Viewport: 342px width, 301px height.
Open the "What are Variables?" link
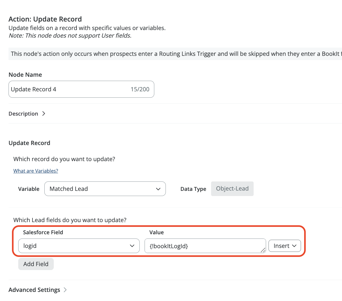[x=36, y=171]
